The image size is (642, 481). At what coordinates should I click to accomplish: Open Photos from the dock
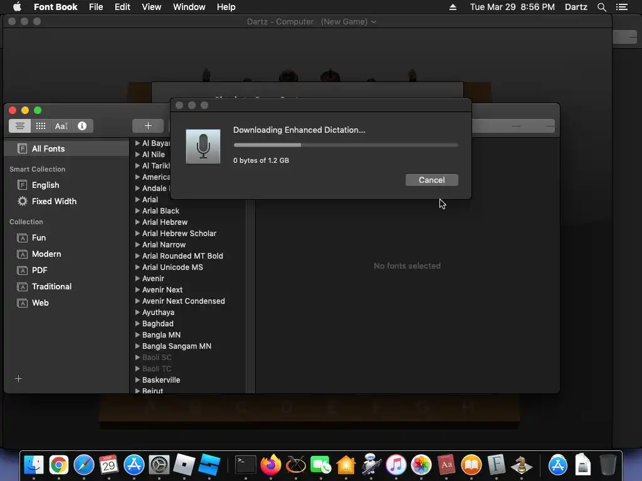(x=421, y=465)
